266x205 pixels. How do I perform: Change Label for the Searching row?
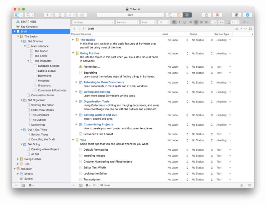tap(178, 73)
